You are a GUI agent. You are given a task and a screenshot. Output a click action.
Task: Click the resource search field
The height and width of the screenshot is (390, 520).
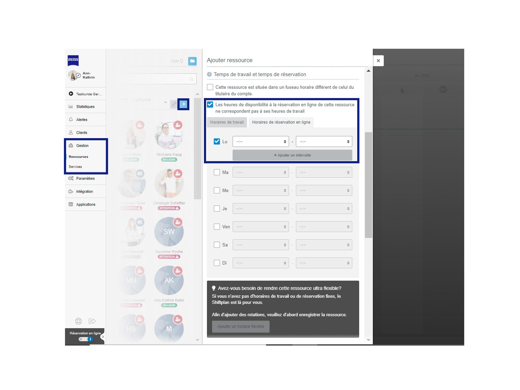[x=157, y=79]
